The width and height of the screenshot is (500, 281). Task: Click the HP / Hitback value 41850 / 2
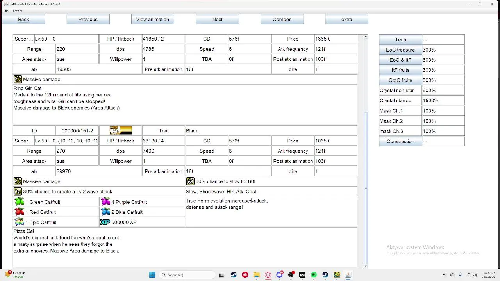(x=164, y=39)
